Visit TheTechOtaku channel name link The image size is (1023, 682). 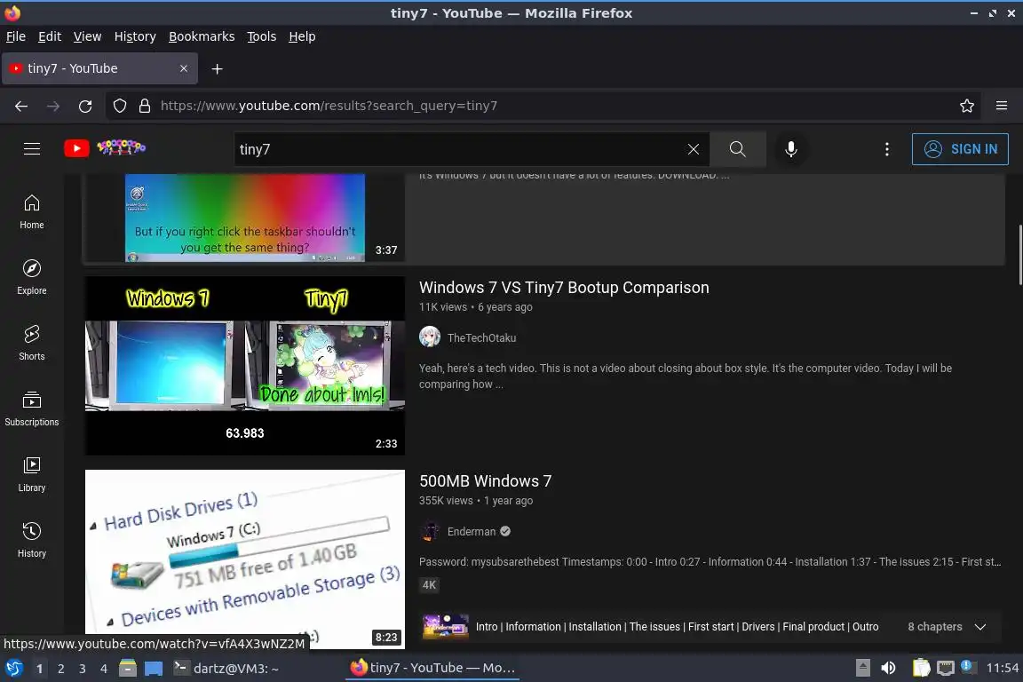tap(481, 337)
